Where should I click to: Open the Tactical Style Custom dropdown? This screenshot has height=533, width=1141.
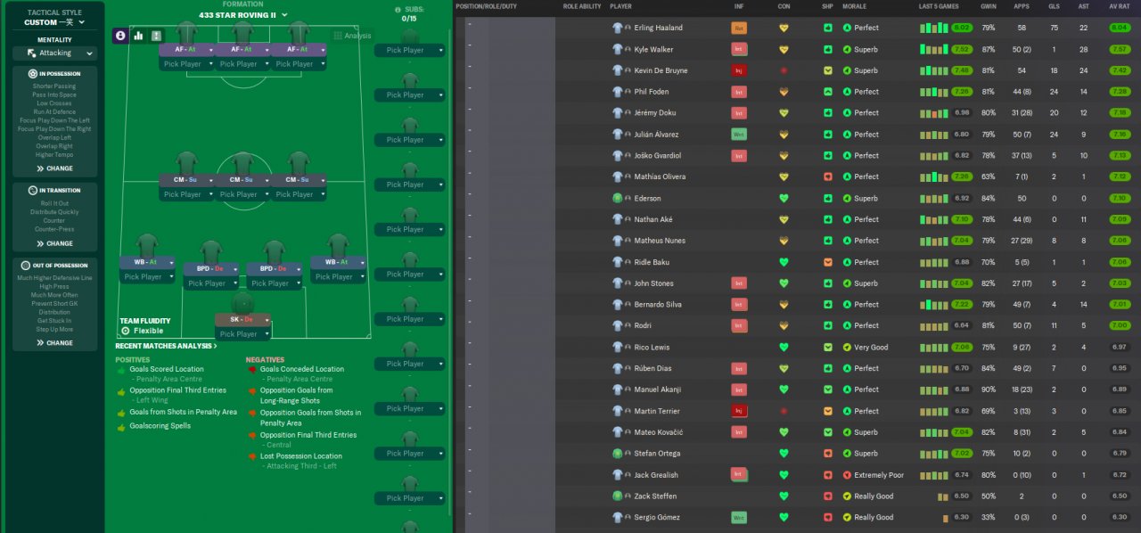click(54, 22)
